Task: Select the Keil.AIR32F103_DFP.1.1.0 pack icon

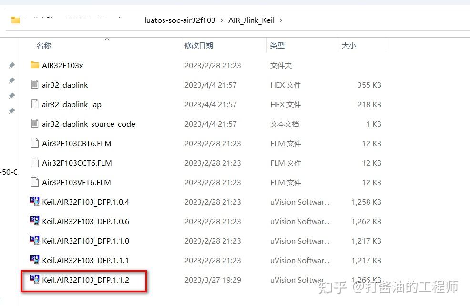Action: point(34,240)
